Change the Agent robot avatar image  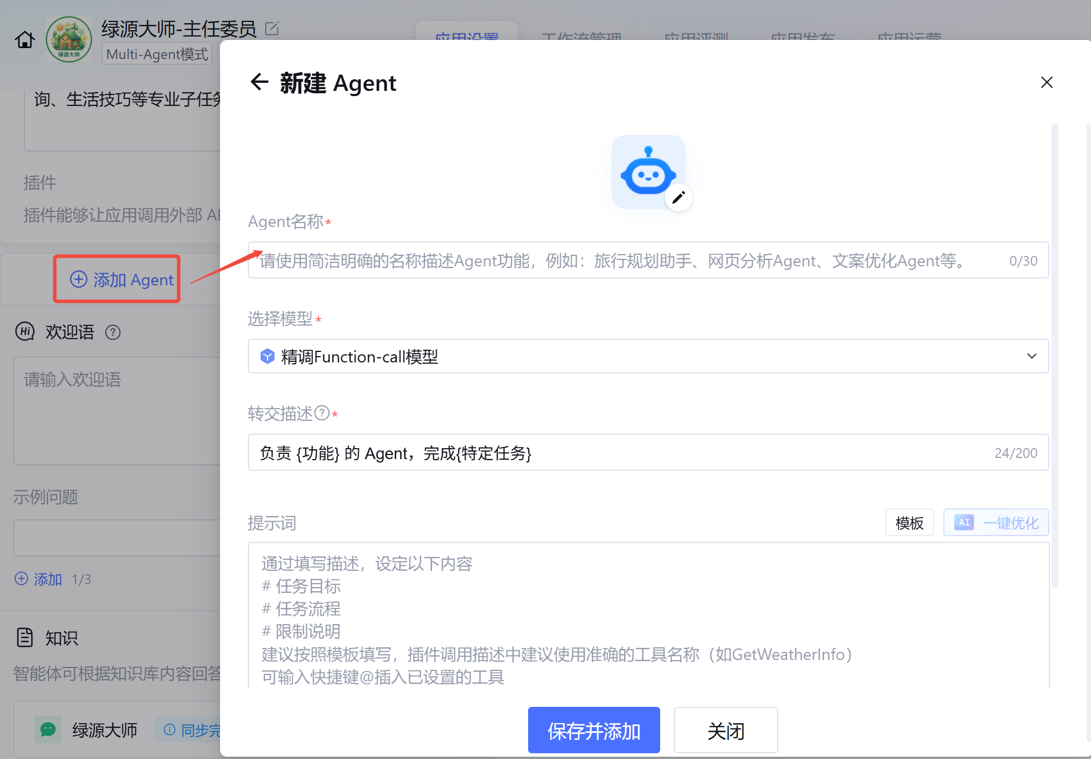pos(648,172)
